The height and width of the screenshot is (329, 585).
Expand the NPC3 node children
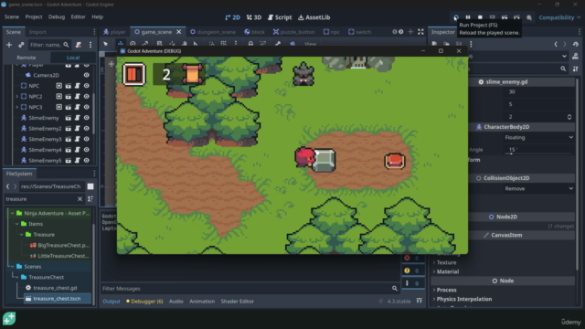pos(16,107)
